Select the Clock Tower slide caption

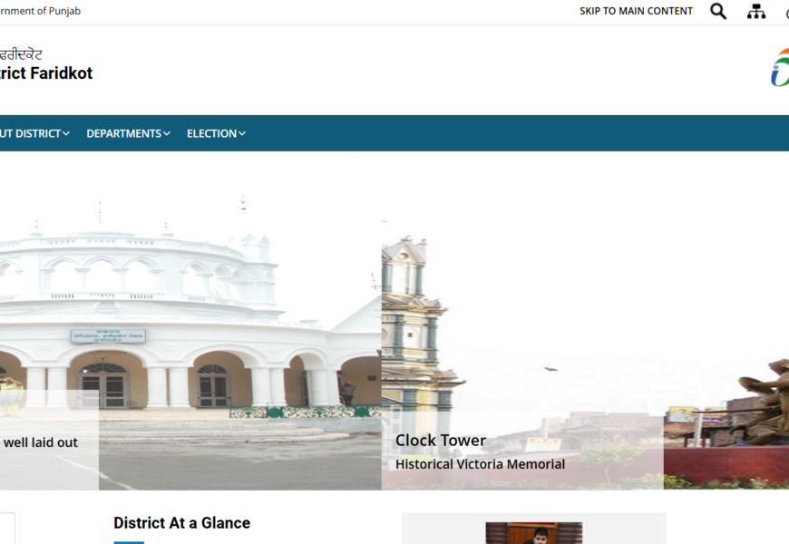click(x=441, y=441)
